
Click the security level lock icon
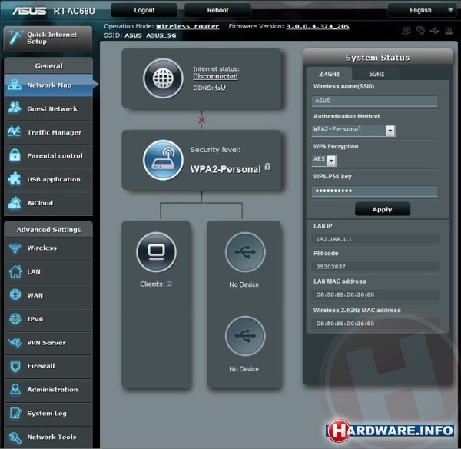(x=267, y=167)
